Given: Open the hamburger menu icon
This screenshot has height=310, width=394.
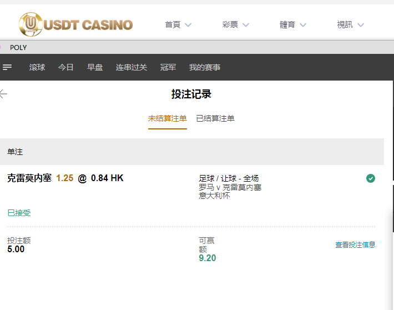Looking at the screenshot, I should click(7, 67).
